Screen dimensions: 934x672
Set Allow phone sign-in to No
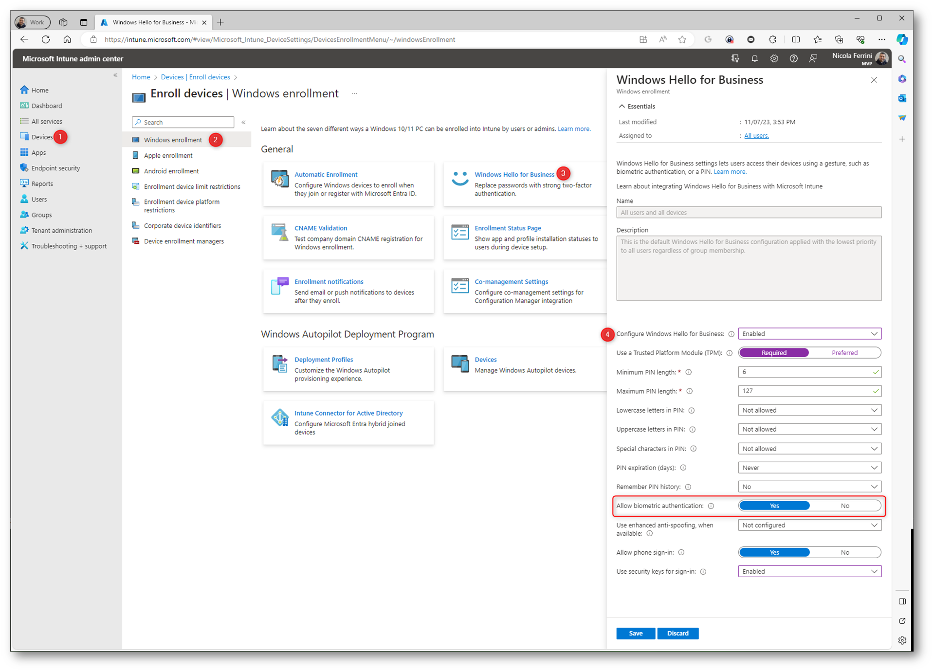tap(845, 552)
